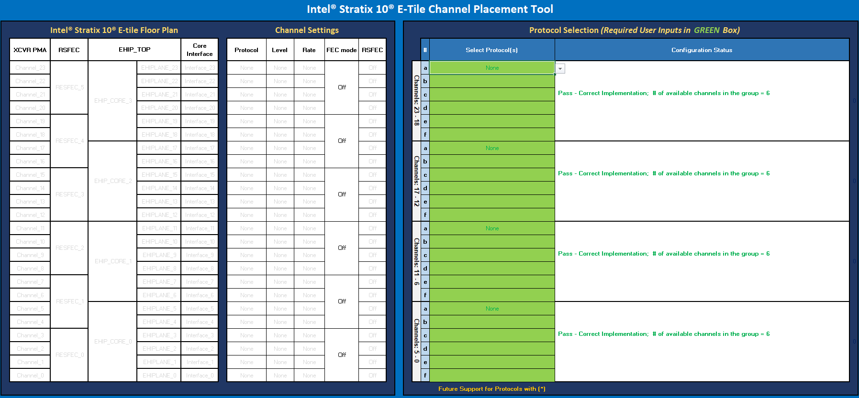This screenshot has width=859, height=398.
Task: Click 'Future Support for Protocols with (*)' note
Action: 492,389
